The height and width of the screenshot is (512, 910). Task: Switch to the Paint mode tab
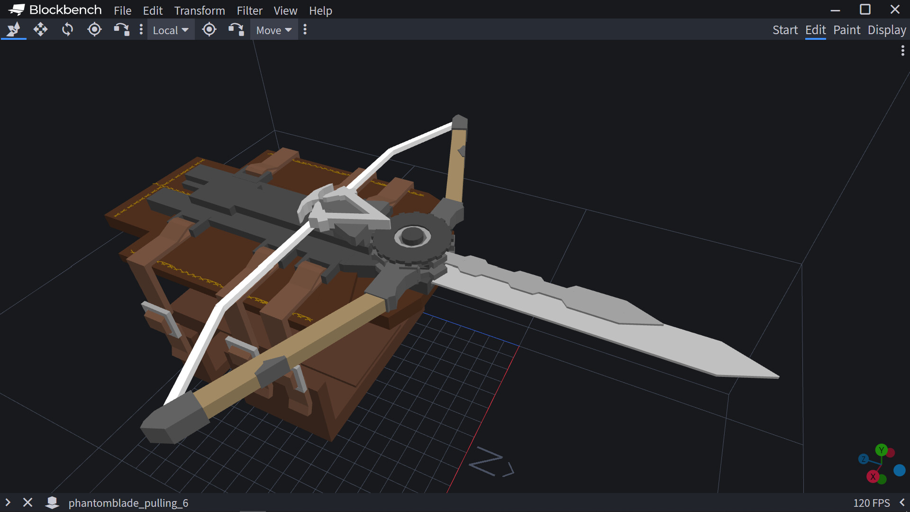pyautogui.click(x=846, y=30)
